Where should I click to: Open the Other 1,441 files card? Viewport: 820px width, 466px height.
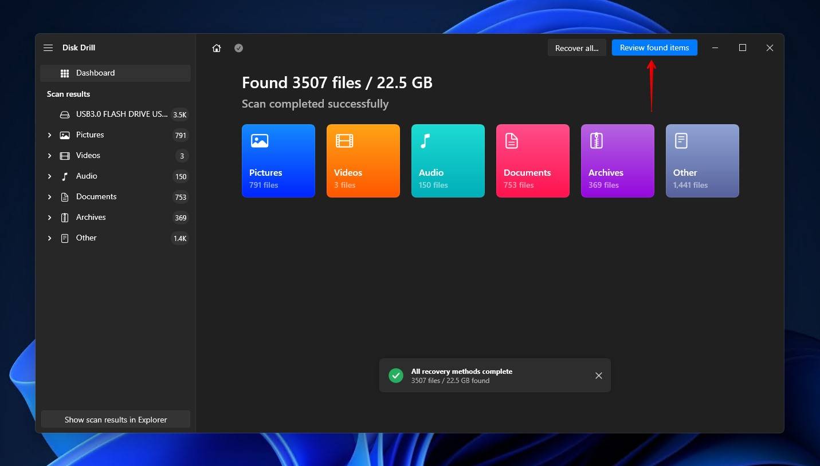point(703,161)
